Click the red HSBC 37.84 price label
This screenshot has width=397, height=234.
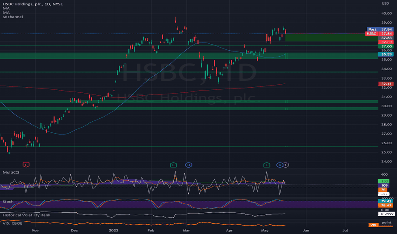379,33
